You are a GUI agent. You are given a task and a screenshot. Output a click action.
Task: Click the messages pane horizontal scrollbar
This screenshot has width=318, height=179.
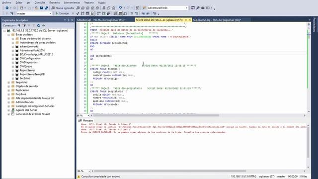pos(170,171)
